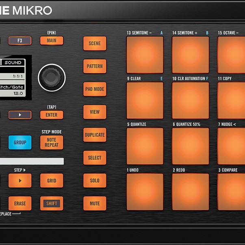Toggle the SOLO button
The width and height of the screenshot is (245, 245).
[x=95, y=180]
